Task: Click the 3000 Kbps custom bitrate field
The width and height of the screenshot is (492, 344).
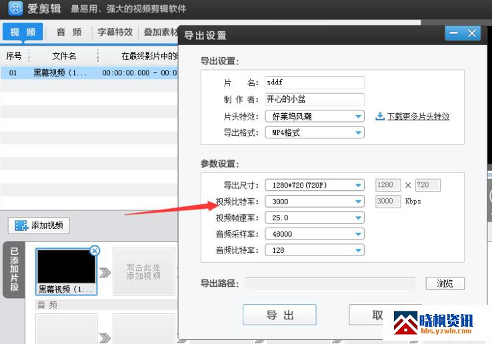Action: [x=388, y=201]
